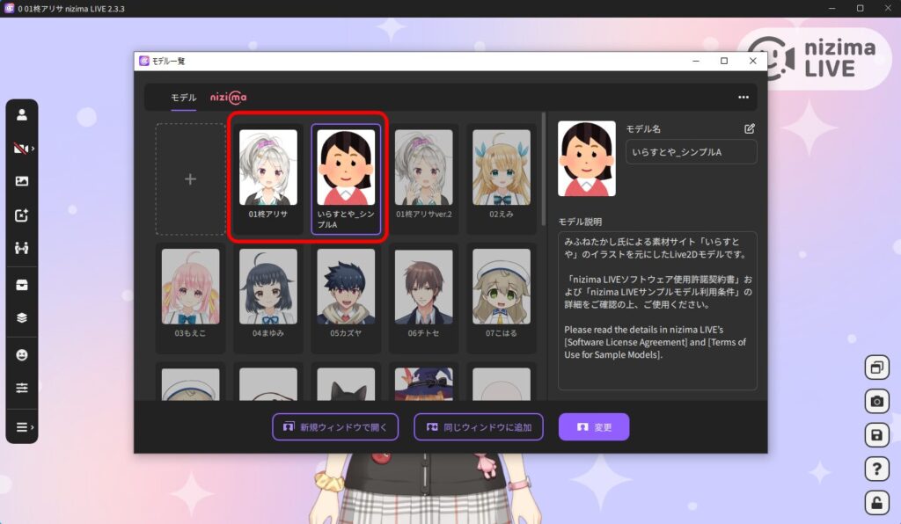Click the モデル名 input field
This screenshot has height=524, width=901.
pos(691,152)
